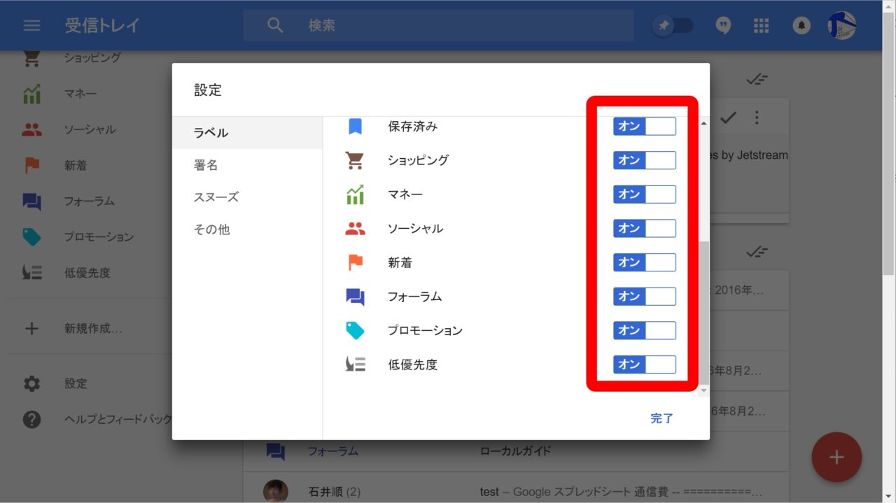Open the hamburger main menu

click(x=31, y=26)
